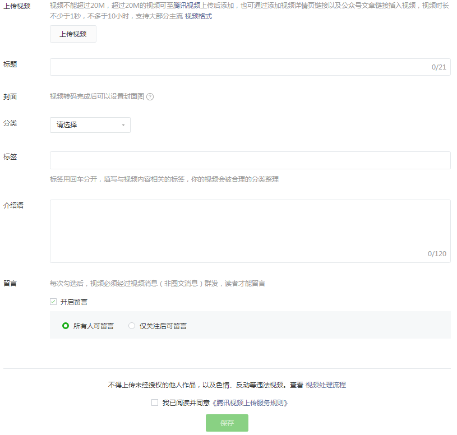Viewport: 457px width, 435px height.
Task: Click the small arrow in 分类 selector
Action: click(x=123, y=125)
